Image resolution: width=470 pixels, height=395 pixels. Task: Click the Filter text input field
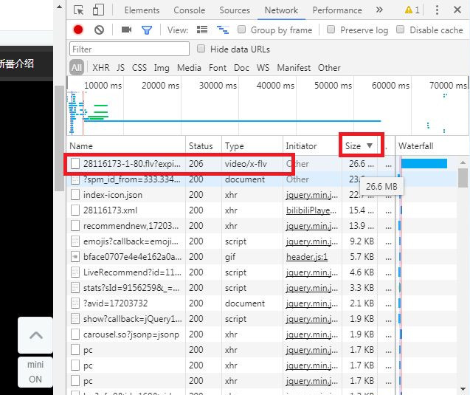pos(128,49)
